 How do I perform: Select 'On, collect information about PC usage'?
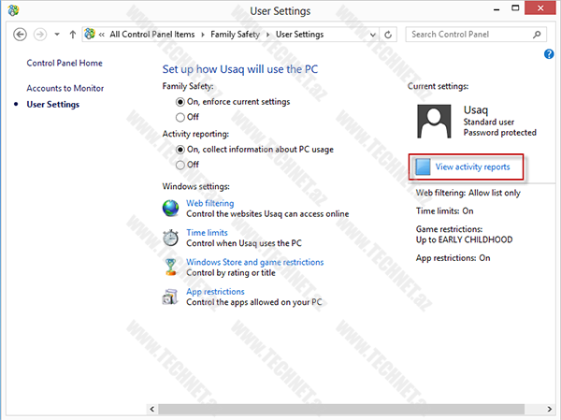coord(180,150)
